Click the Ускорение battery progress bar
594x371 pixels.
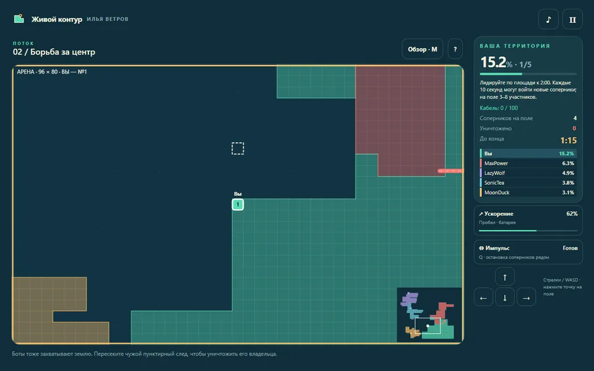click(x=528, y=231)
